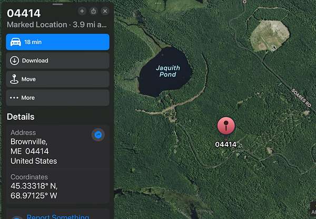Open the share icon in the panel header
This screenshot has width=316, height=219.
coord(94,11)
